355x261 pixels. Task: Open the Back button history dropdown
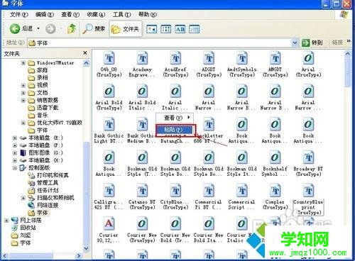click(38, 29)
